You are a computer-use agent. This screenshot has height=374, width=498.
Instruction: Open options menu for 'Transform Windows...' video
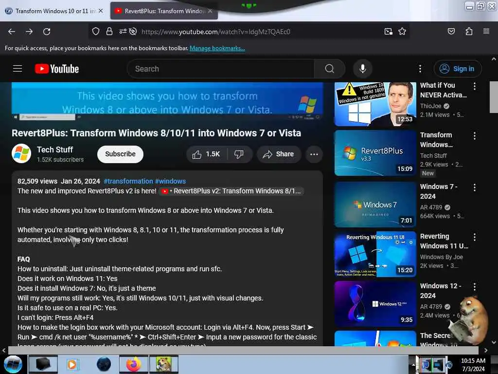click(475, 136)
